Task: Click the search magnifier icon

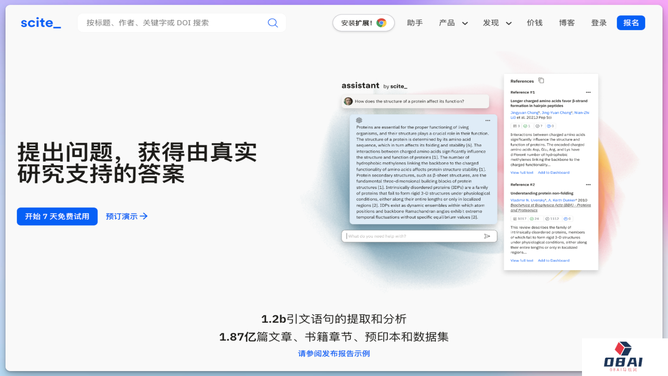Action: click(273, 23)
